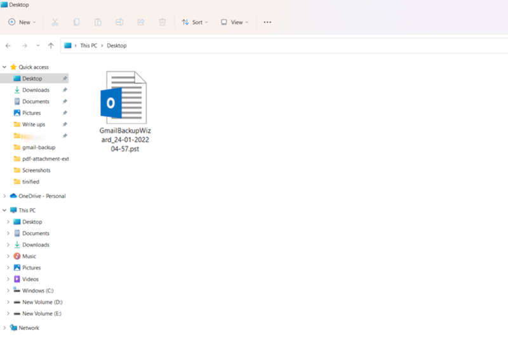Open the View dropdown menu
This screenshot has height=356, width=508.
point(234,22)
